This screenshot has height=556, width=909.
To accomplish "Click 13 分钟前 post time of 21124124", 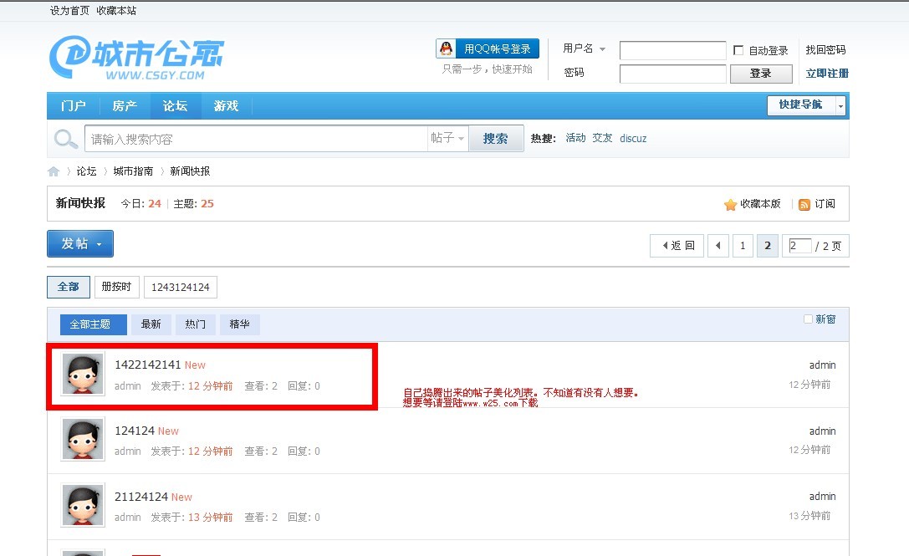I will (211, 518).
